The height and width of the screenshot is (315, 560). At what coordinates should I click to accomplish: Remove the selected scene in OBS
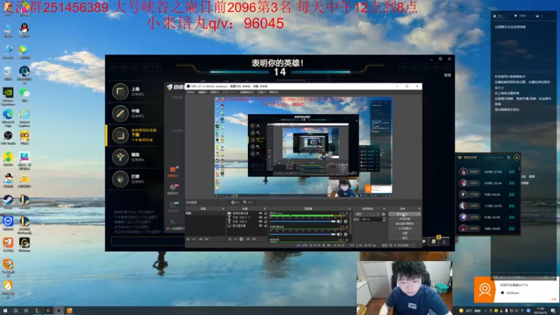point(194,239)
